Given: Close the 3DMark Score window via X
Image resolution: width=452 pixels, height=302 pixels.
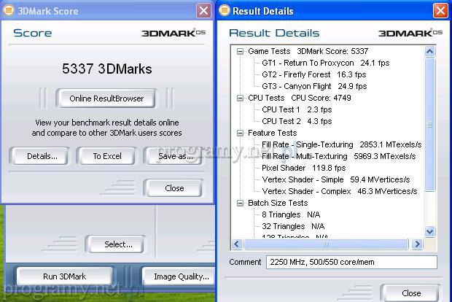Looking at the screenshot, I should (x=204, y=11).
